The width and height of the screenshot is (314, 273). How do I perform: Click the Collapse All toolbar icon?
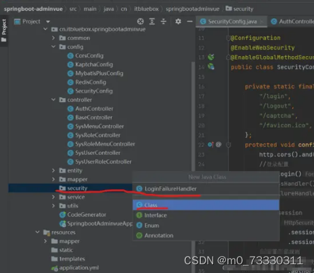pyautogui.click(x=164, y=22)
